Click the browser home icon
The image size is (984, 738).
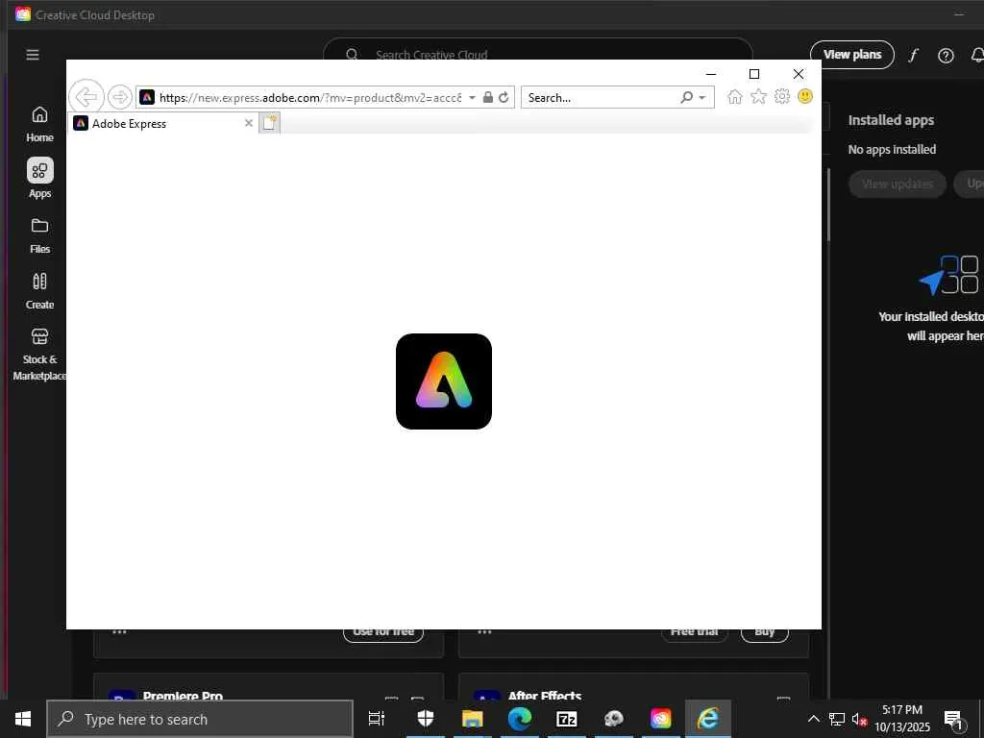(x=735, y=97)
